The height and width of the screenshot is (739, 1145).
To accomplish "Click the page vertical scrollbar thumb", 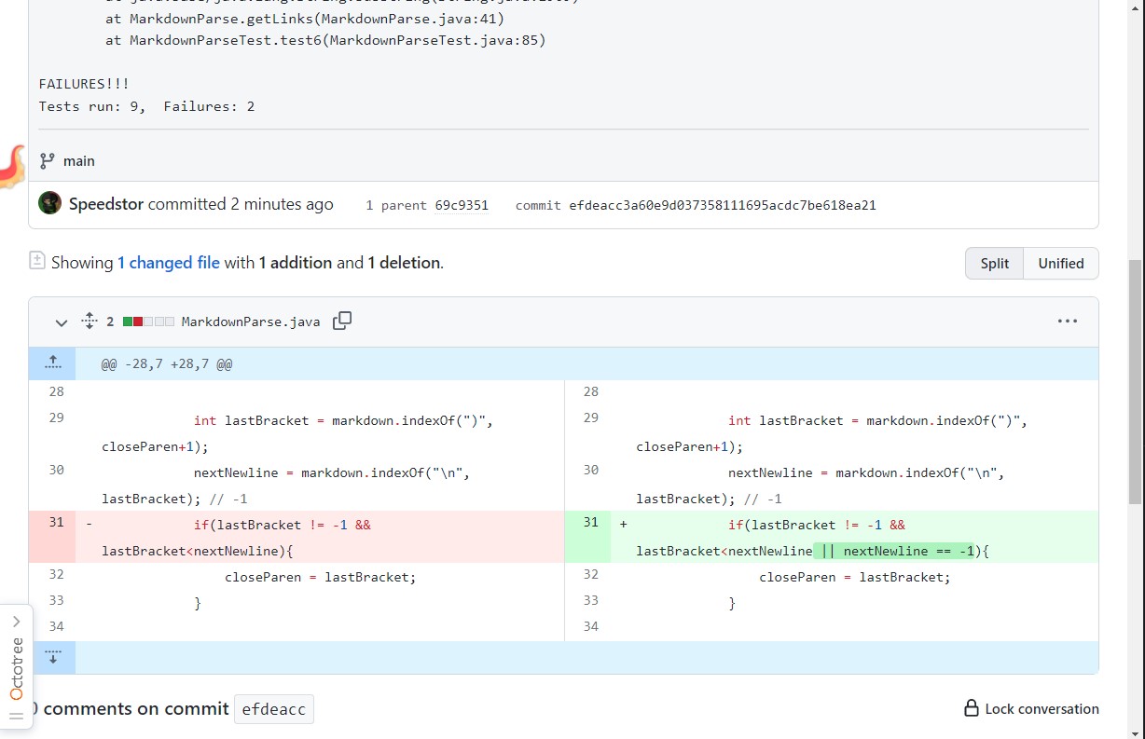I will [x=1135, y=382].
